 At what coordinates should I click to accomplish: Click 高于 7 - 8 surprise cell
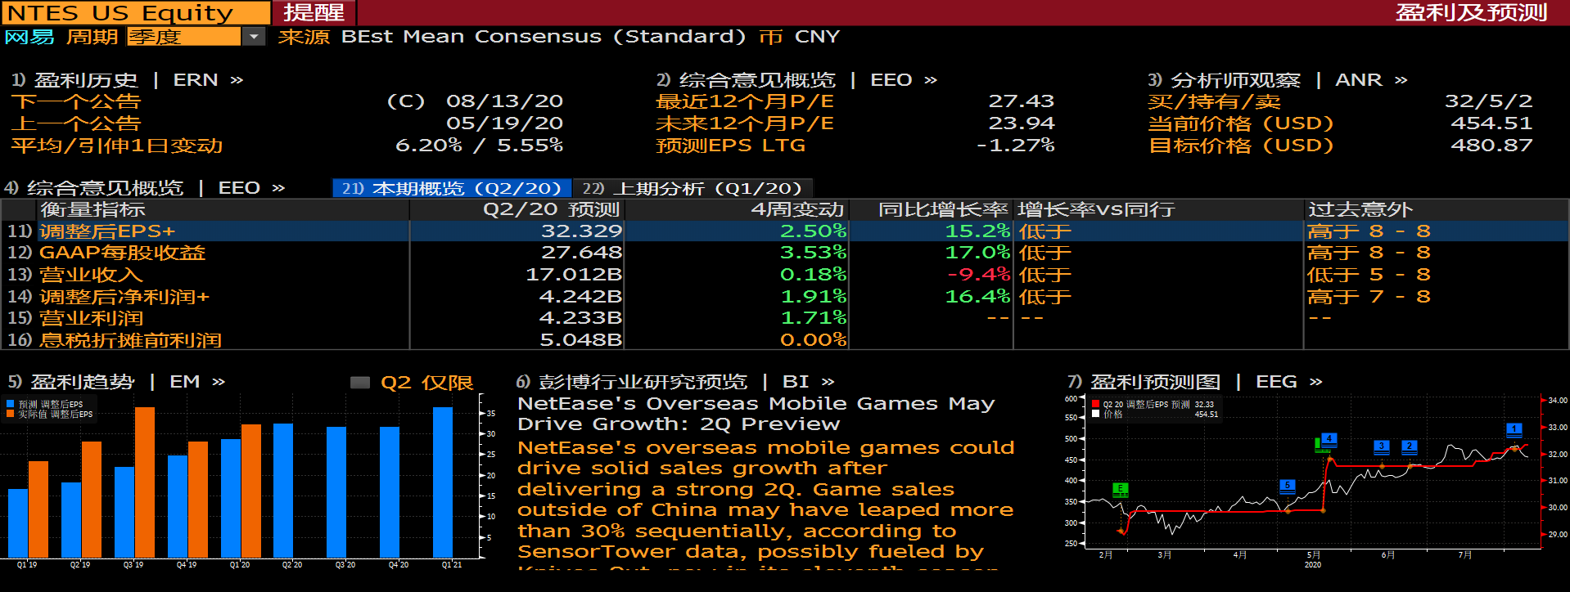click(1369, 296)
